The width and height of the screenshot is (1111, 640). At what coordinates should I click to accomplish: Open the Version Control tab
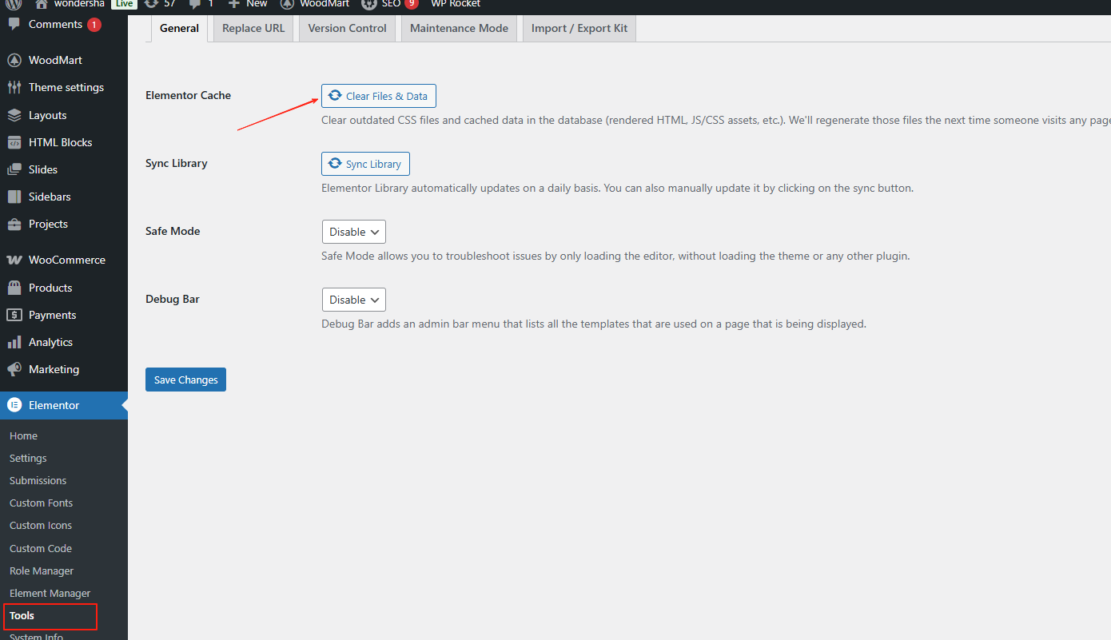(x=347, y=28)
